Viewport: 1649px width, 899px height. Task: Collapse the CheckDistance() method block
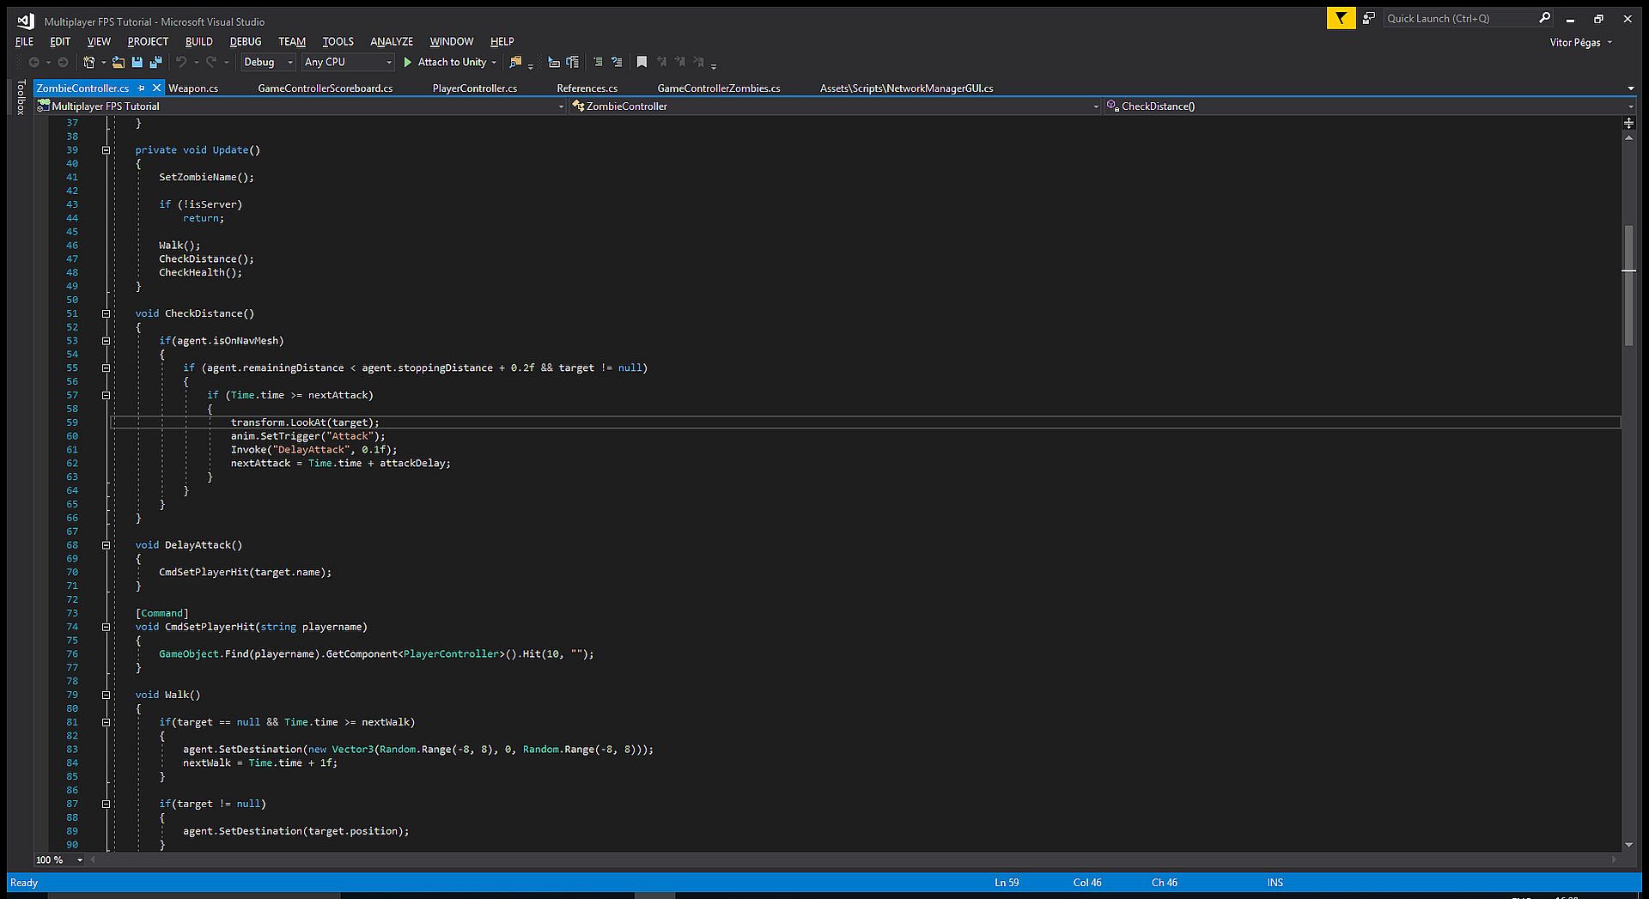(106, 313)
